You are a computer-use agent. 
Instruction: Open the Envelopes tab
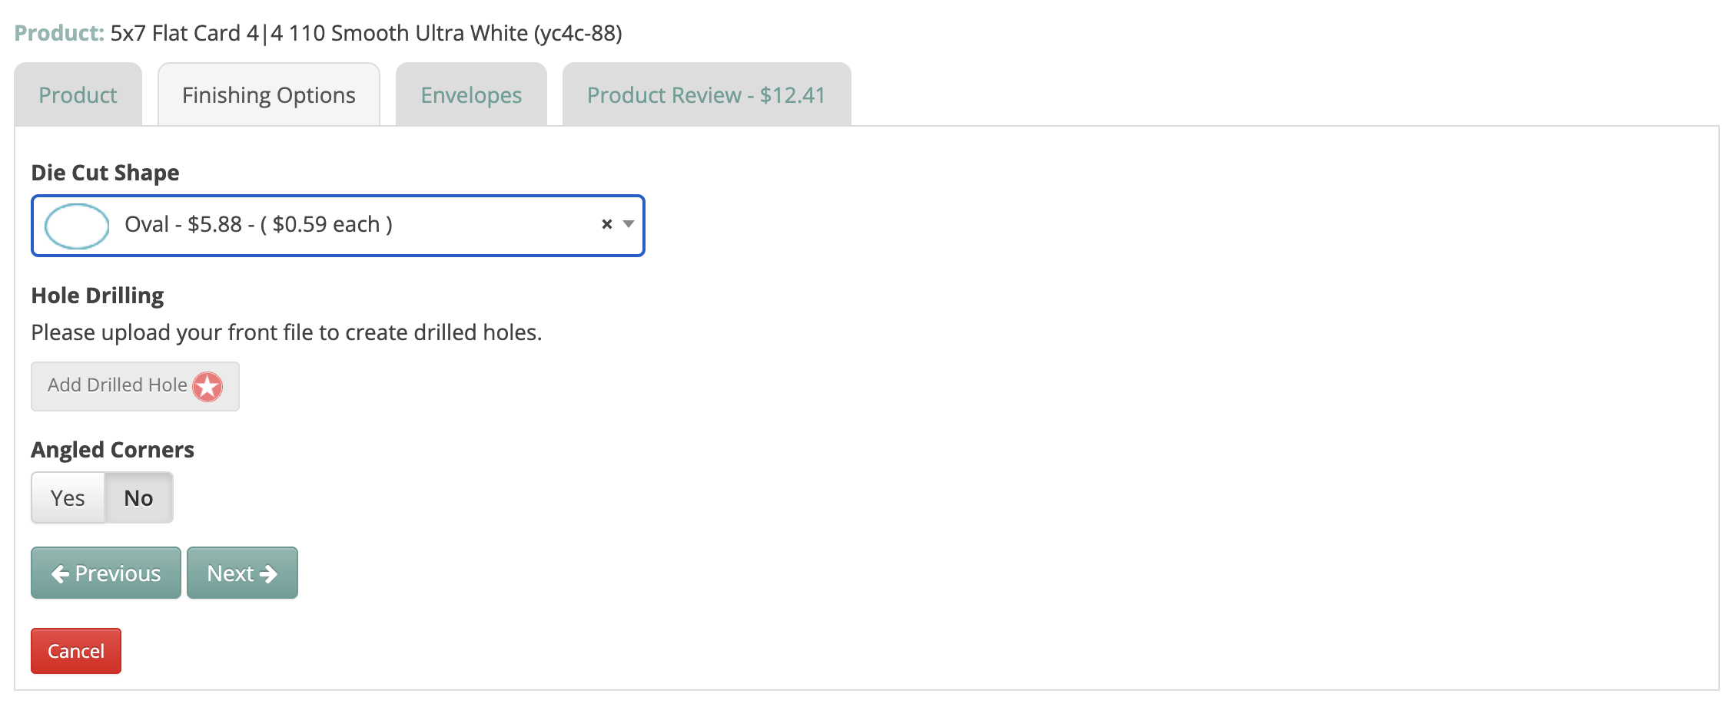[471, 95]
